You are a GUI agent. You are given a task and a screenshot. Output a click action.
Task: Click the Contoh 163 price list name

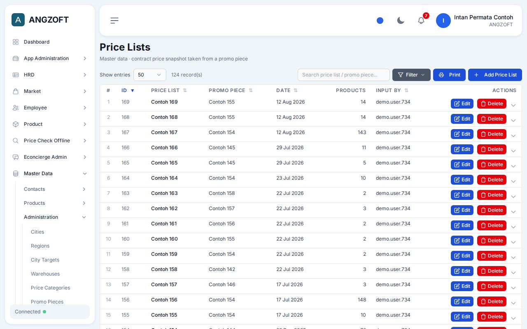164,193
